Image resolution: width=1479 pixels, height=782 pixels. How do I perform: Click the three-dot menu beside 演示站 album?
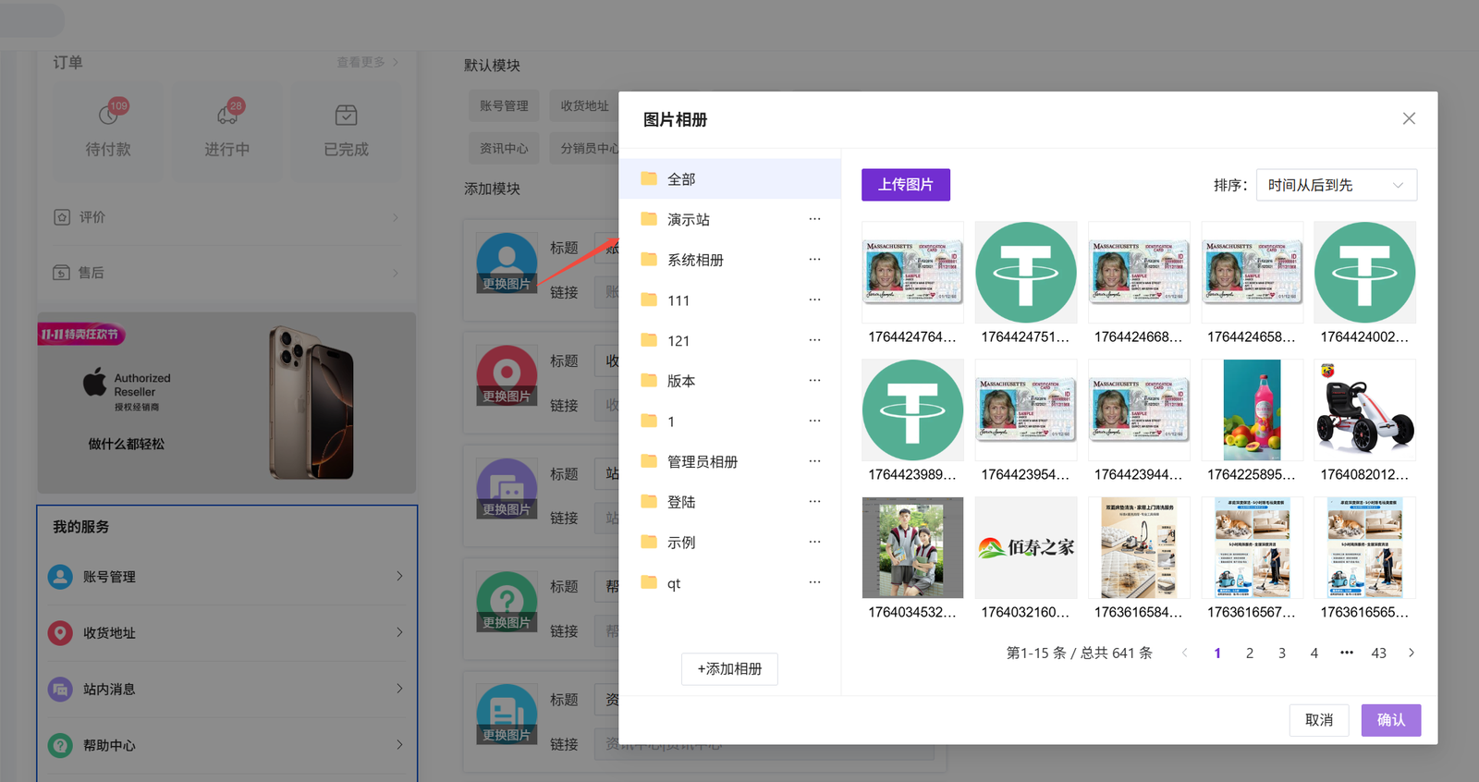[x=814, y=219]
